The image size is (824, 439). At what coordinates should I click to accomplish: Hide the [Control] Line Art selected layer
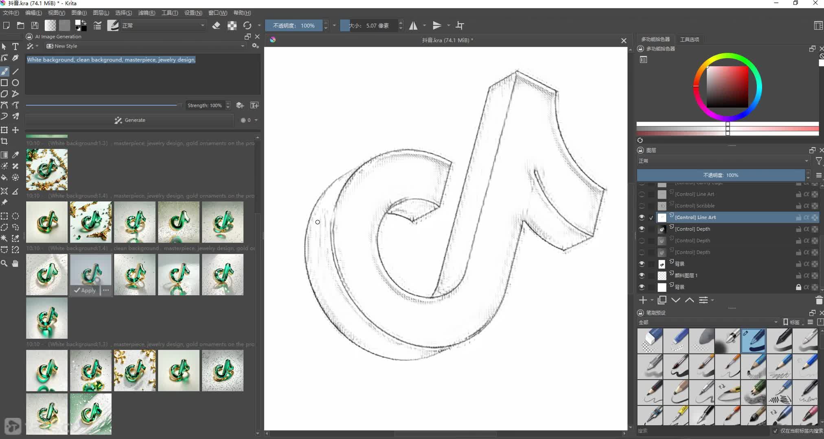click(x=642, y=217)
